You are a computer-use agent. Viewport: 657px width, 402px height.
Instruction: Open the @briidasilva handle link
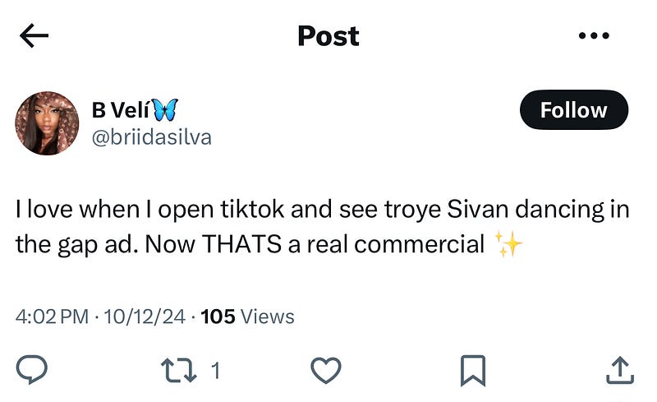[152, 136]
